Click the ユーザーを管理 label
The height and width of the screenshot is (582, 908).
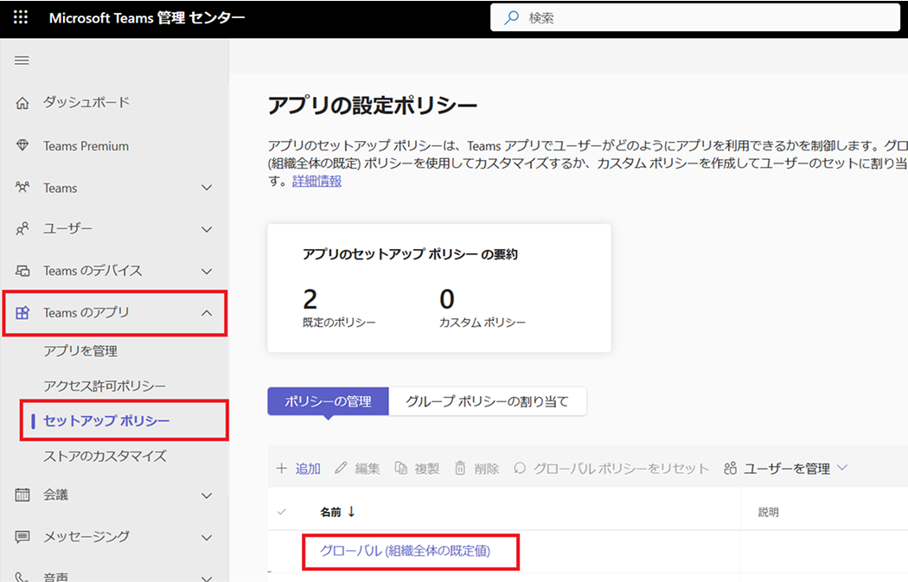click(787, 469)
